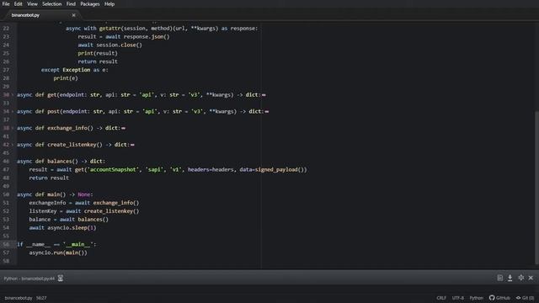Close the script output panel
539x303 pixels.
click(x=531, y=278)
